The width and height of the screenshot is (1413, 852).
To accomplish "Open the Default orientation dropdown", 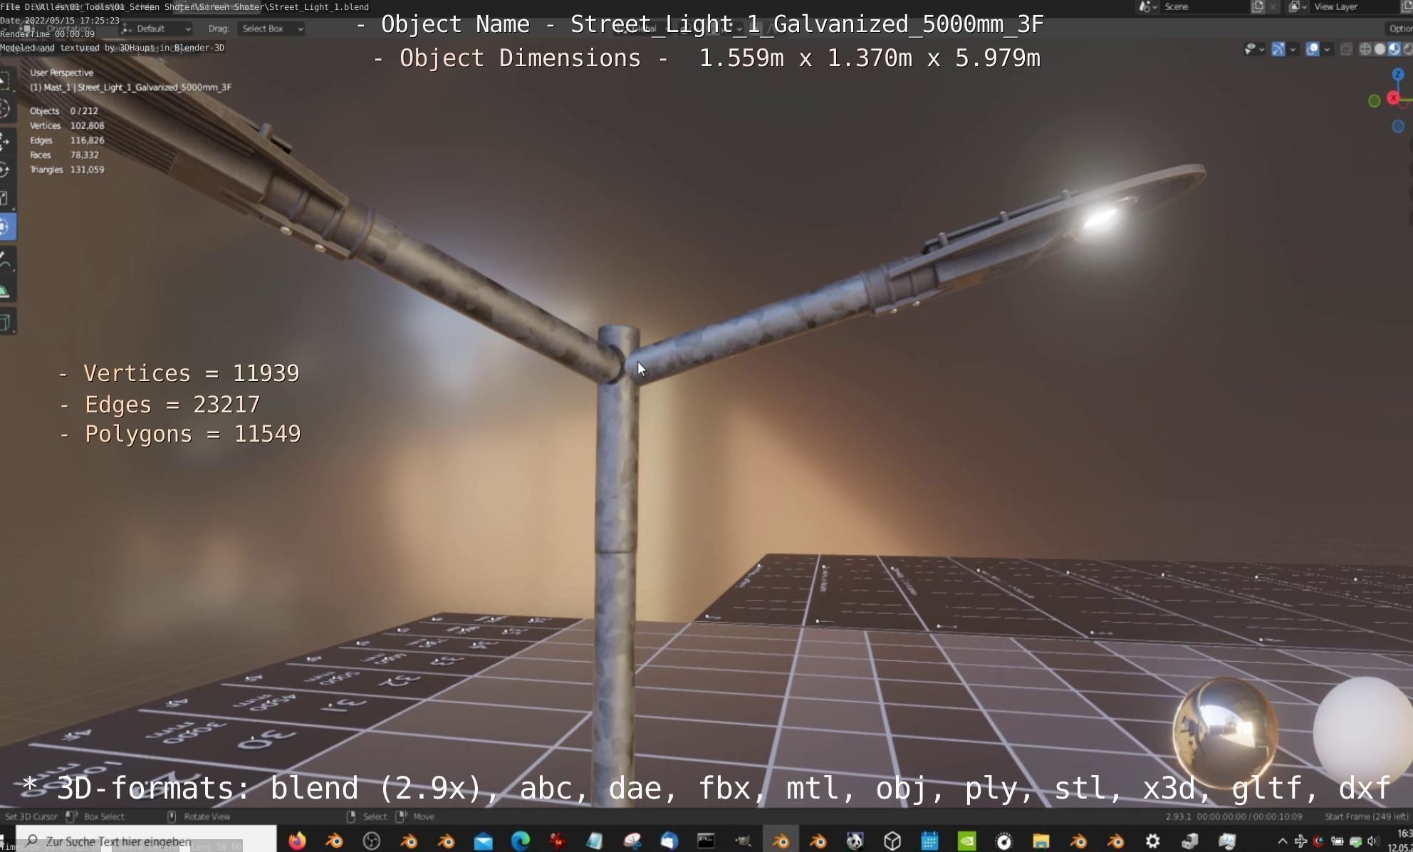I will pos(156,28).
